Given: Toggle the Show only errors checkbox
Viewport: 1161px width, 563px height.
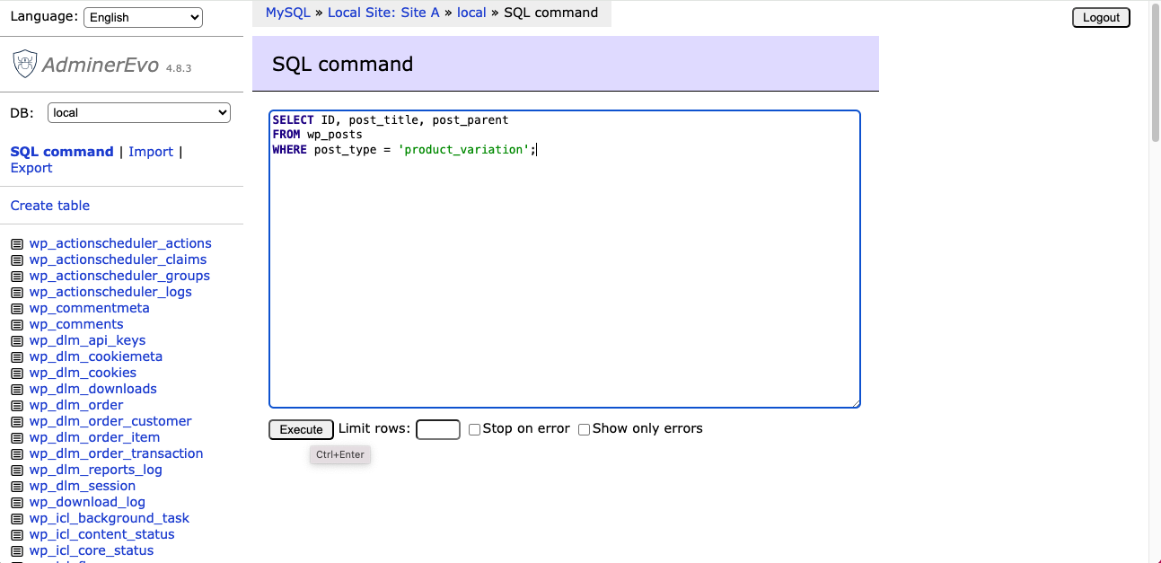Looking at the screenshot, I should click(x=584, y=430).
